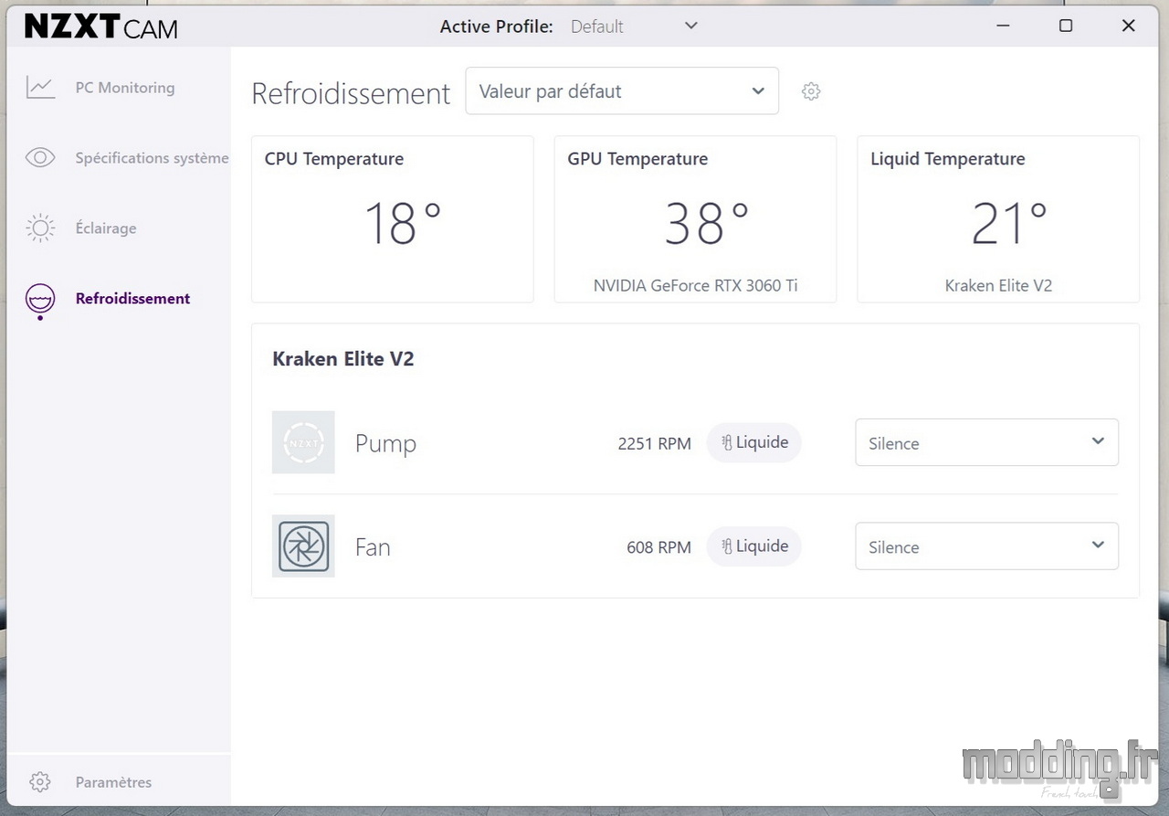
Task: Click the 608 RPM fan value
Action: (658, 547)
